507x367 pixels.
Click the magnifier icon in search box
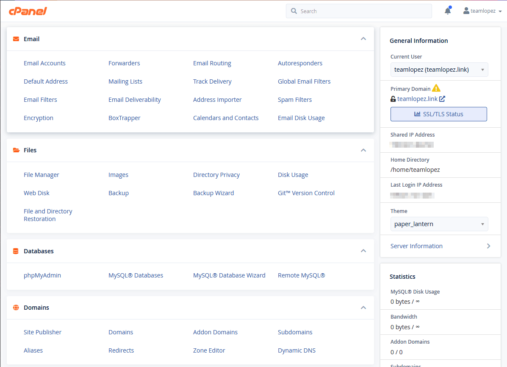(294, 11)
